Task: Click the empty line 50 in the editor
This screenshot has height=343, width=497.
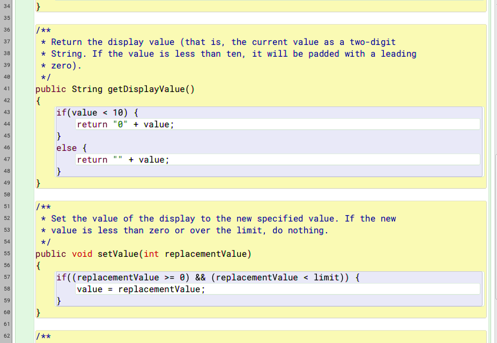Action: click(107, 194)
